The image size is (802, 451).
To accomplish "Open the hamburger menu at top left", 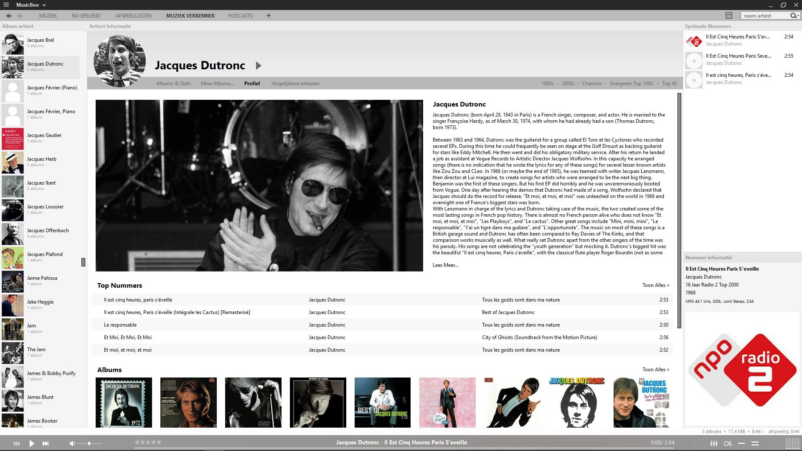I will [x=6, y=5].
